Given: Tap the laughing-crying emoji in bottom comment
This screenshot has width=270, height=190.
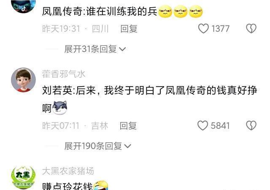Looking at the screenshot, I should (x=101, y=185).
